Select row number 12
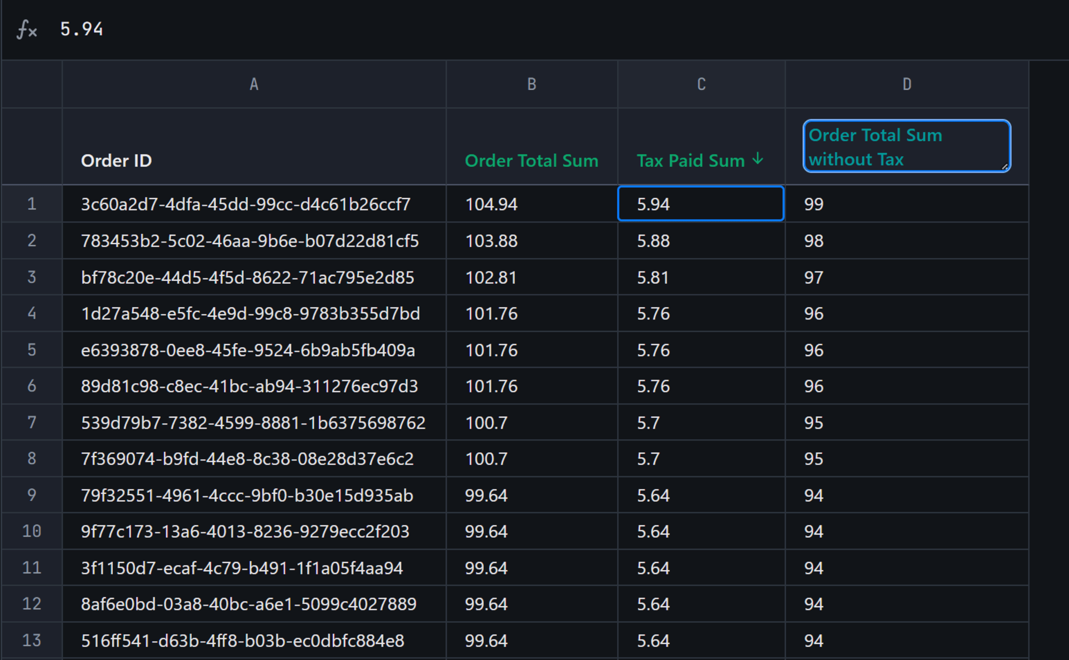 click(x=32, y=604)
